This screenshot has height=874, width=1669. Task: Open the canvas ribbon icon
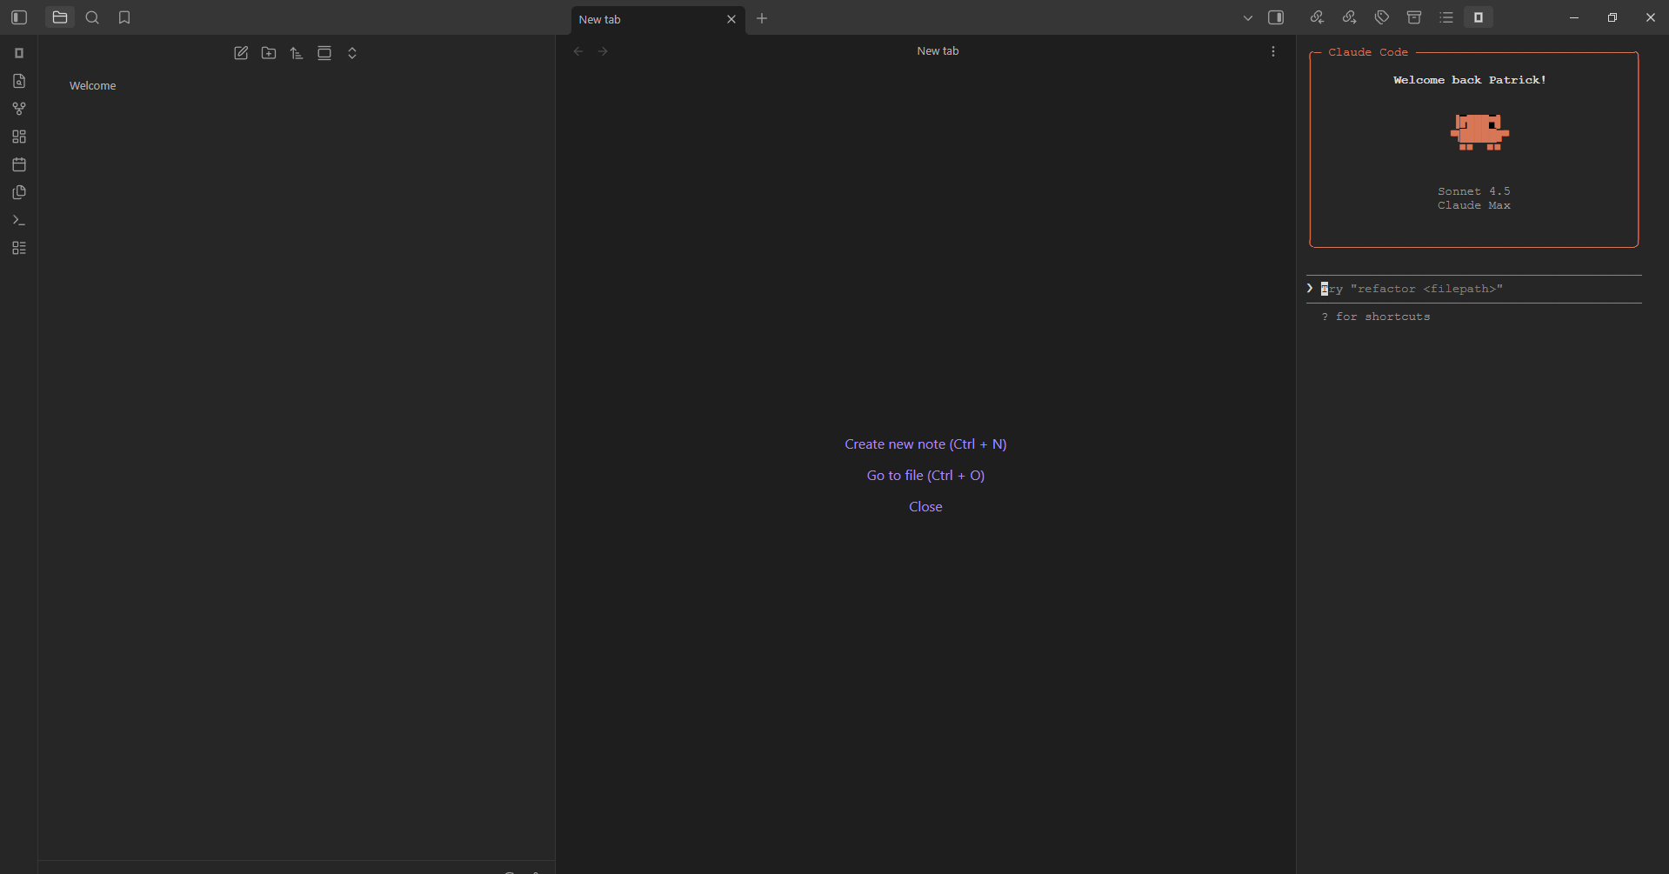click(x=19, y=137)
